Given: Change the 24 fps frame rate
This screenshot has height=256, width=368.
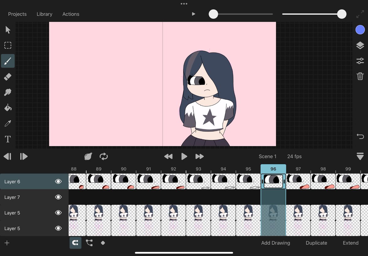Looking at the screenshot, I should click(x=294, y=157).
